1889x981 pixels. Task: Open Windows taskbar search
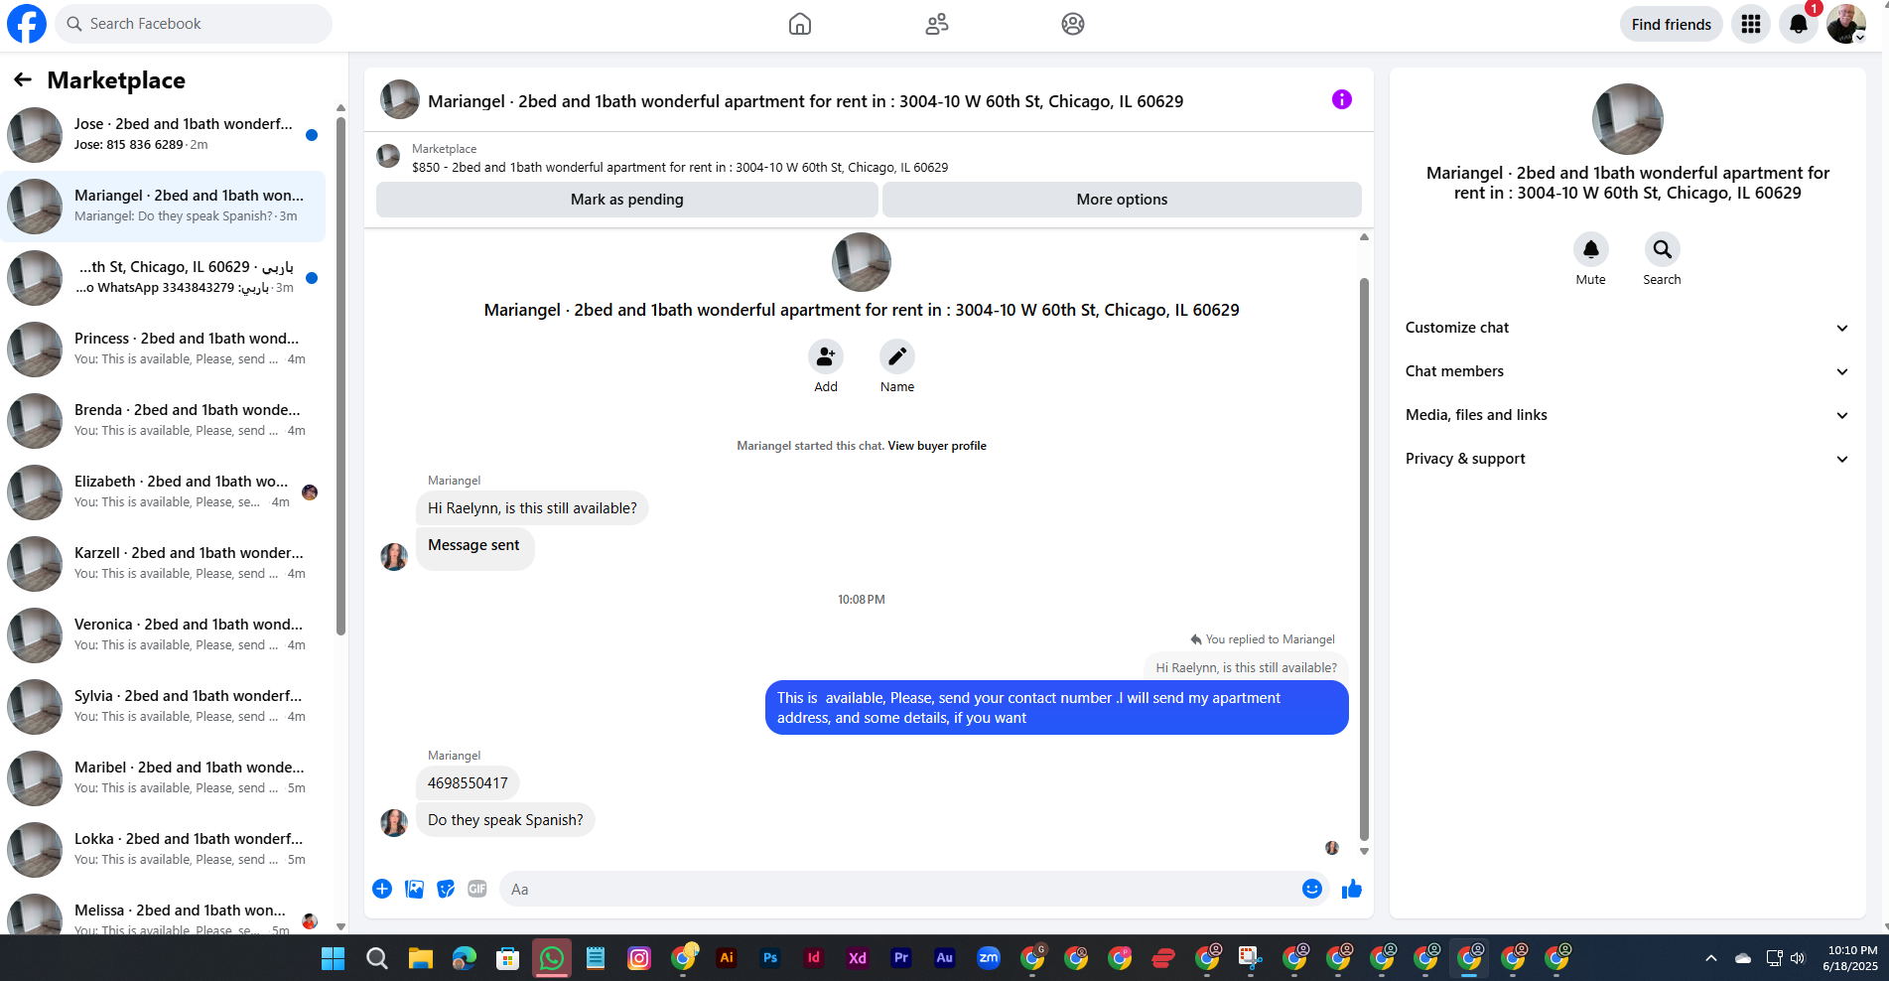pyautogui.click(x=377, y=958)
